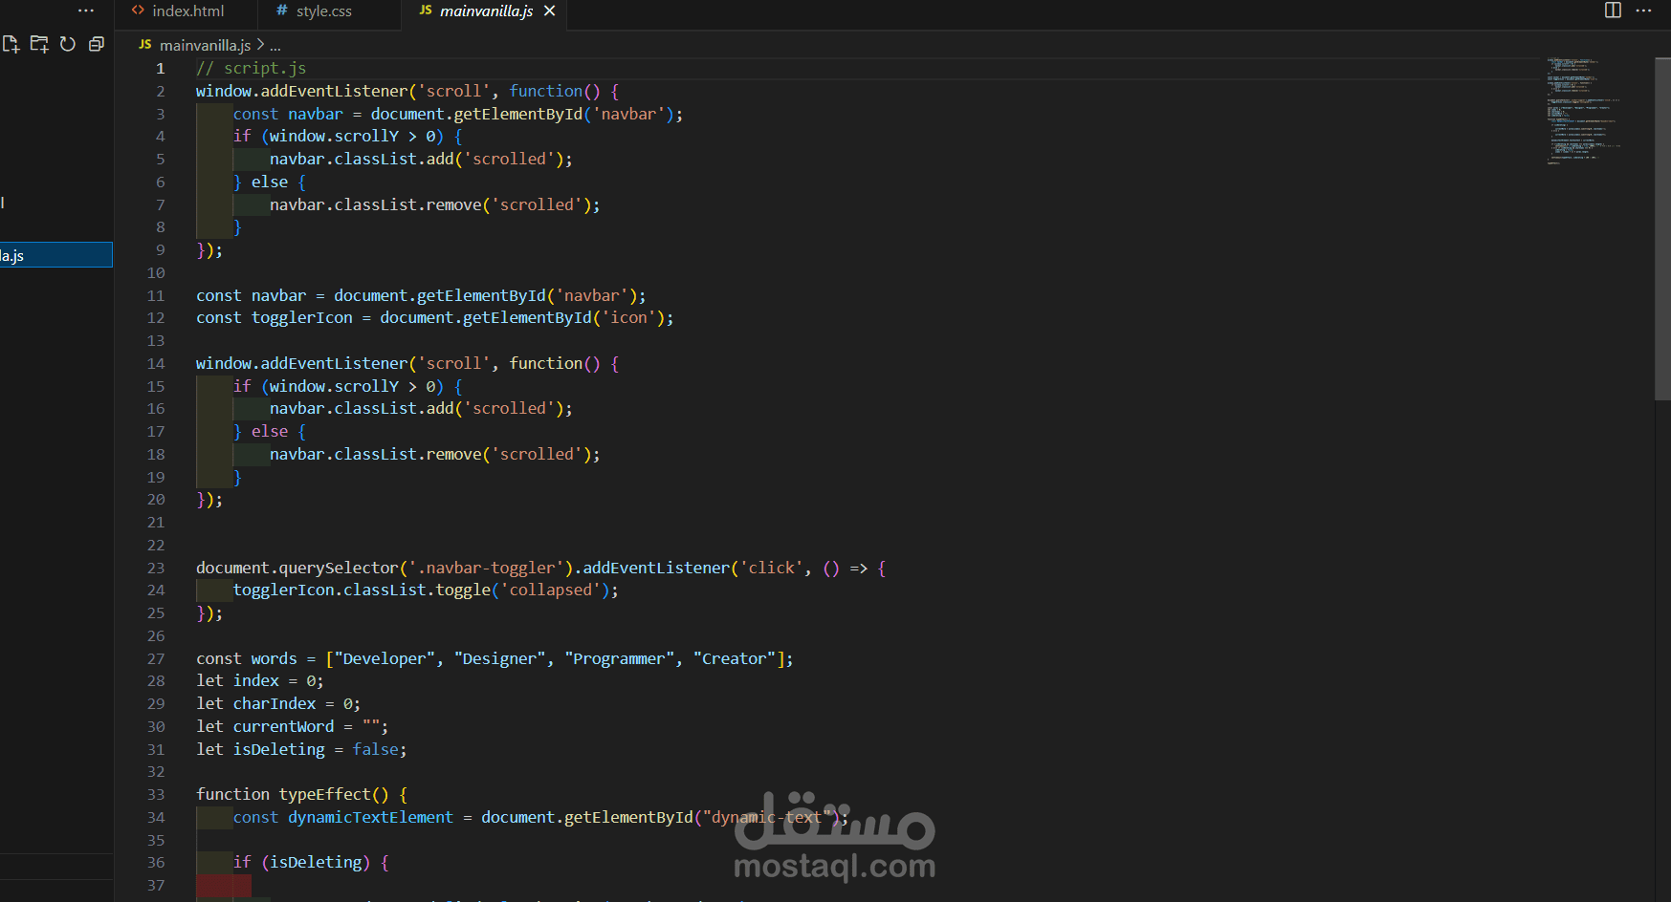1671x902 pixels.
Task: Open explorer views and more actions menu
Action: [x=86, y=11]
